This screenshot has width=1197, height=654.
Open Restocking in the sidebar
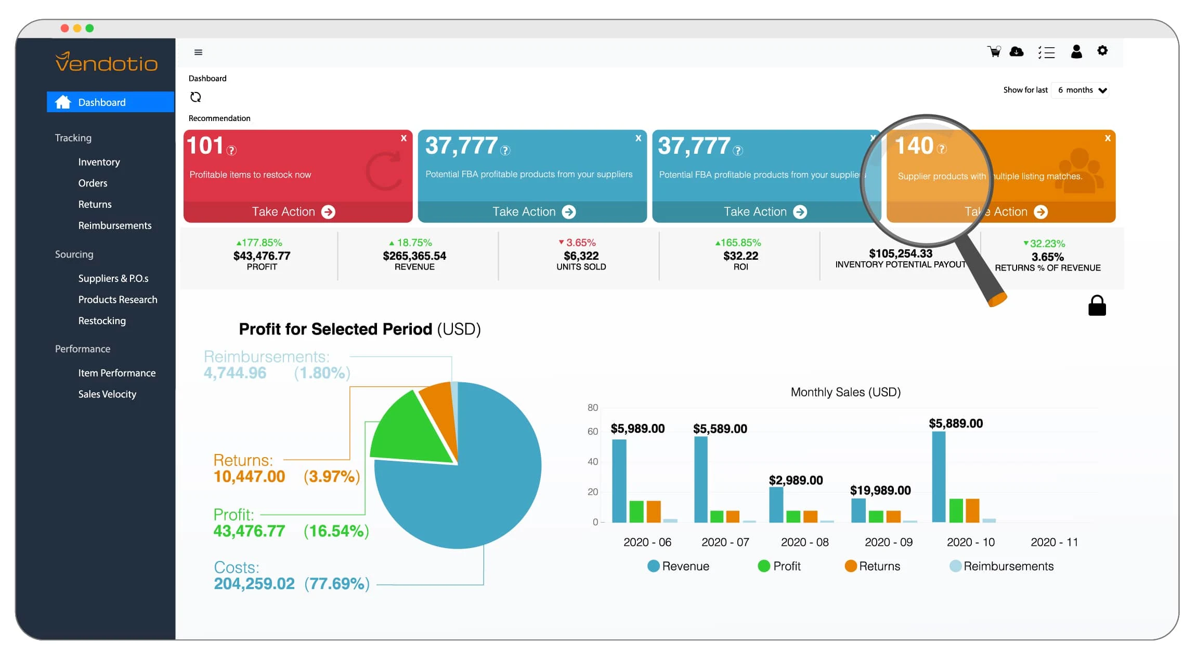click(102, 321)
